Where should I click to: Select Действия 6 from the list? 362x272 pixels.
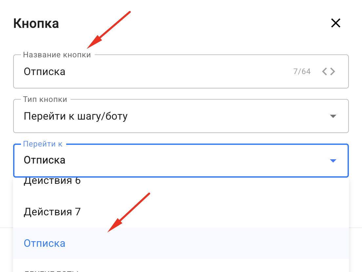tap(52, 181)
